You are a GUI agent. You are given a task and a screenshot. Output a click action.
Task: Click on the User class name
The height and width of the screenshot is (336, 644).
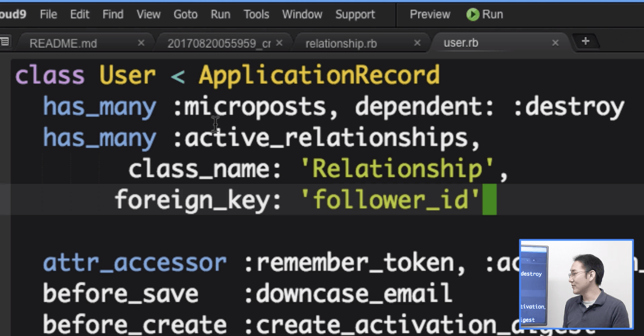128,76
